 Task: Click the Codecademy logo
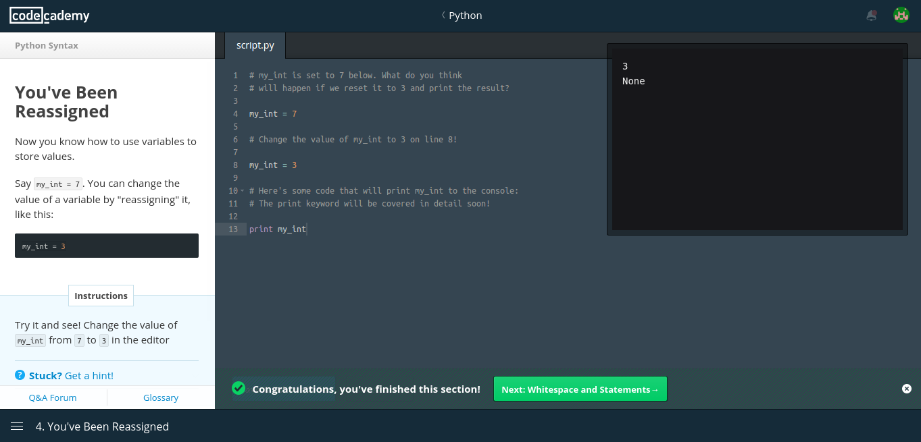point(49,16)
